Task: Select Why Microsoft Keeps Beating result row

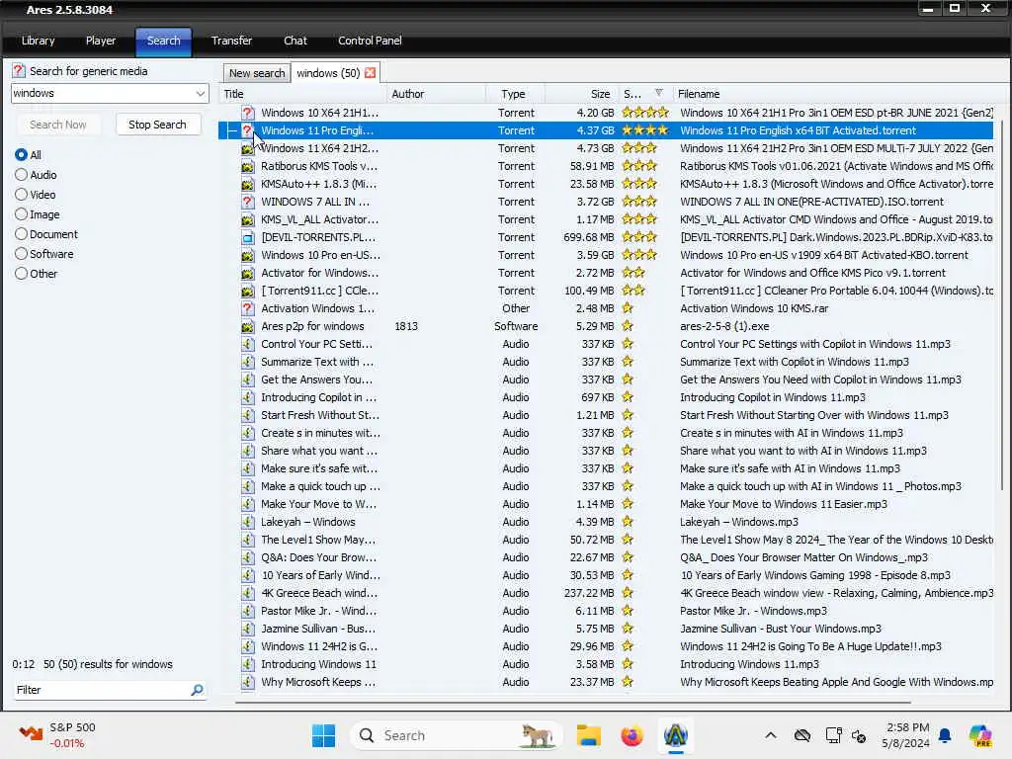Action: (607, 682)
